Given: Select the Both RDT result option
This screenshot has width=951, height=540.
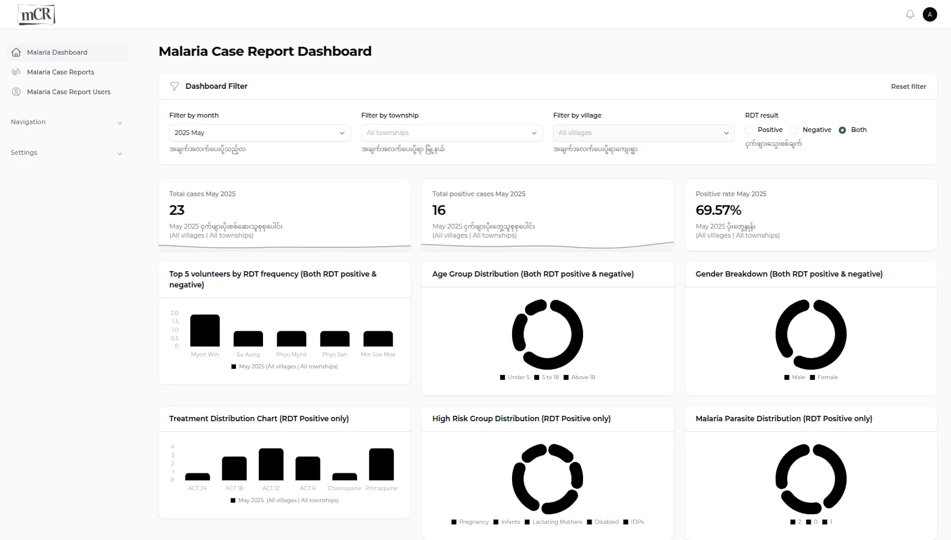Looking at the screenshot, I should [842, 130].
